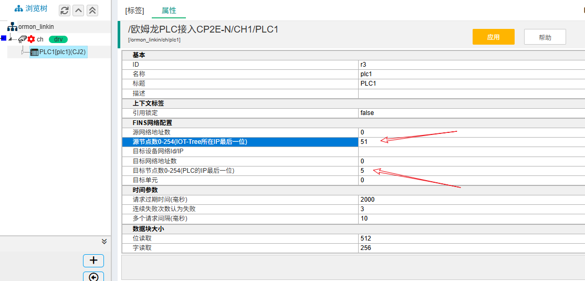The width and height of the screenshot is (585, 281).
Task: Switch to the [标签] tab
Action: (134, 11)
